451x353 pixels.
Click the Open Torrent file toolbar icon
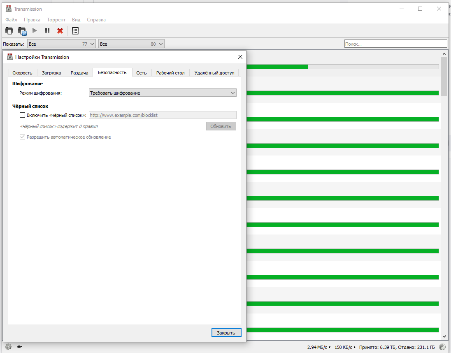click(9, 31)
